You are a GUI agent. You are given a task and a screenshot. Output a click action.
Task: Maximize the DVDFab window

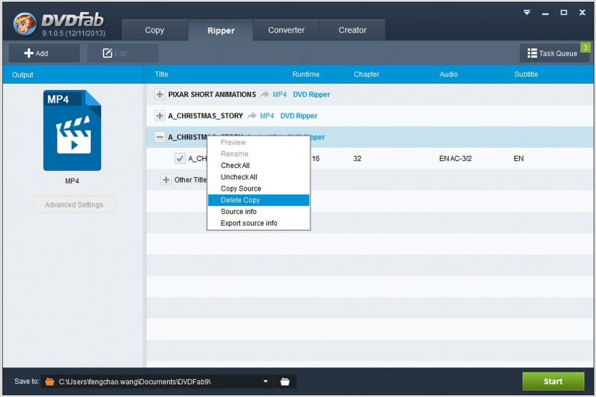coord(563,12)
